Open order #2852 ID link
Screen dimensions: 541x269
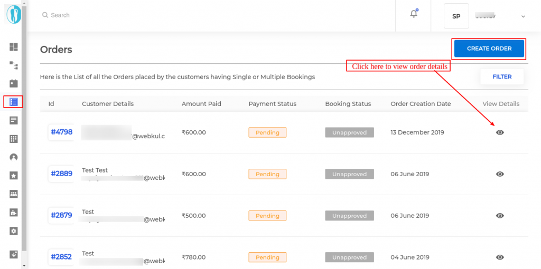(x=61, y=257)
